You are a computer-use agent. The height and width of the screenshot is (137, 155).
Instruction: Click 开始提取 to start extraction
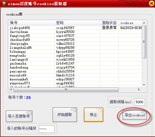coord(65,115)
